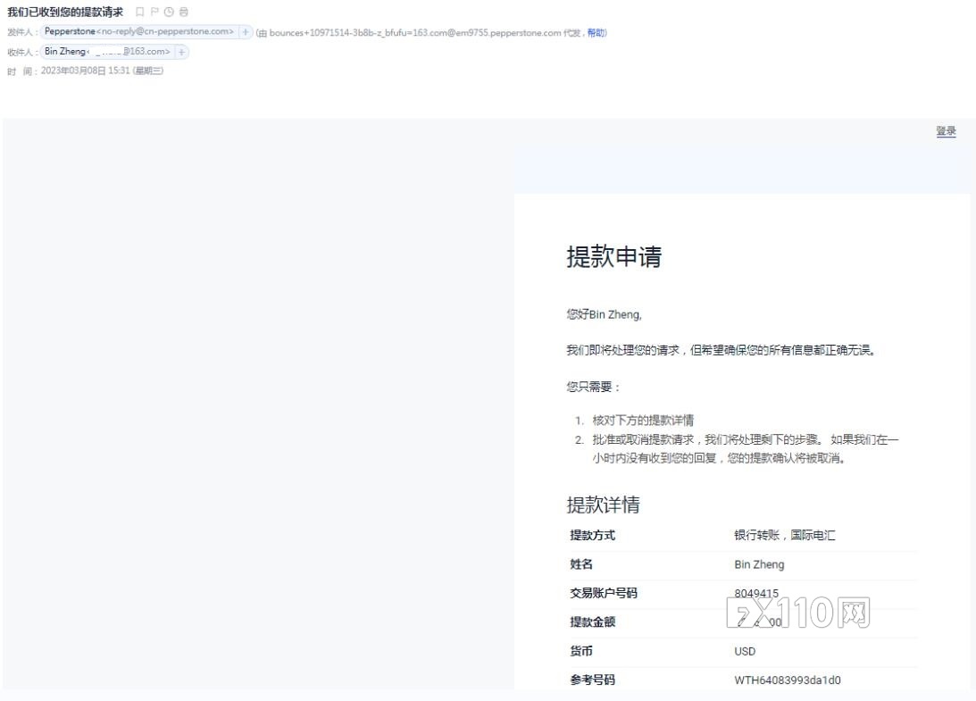Click the 登录 login link
Viewport: 976px width, 701px height.
[946, 131]
